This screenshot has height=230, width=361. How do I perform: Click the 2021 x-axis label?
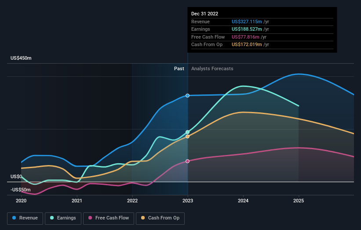point(77,201)
